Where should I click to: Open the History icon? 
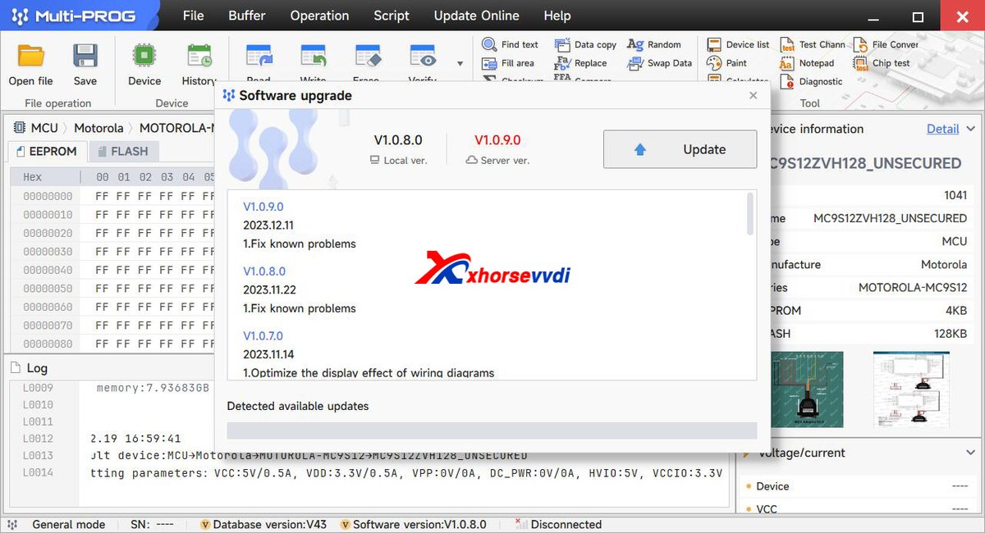199,56
